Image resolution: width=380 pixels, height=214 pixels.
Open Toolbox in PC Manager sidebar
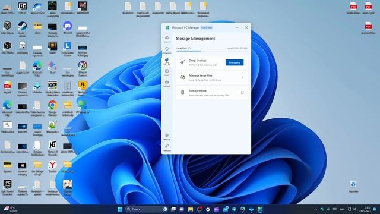point(167,84)
